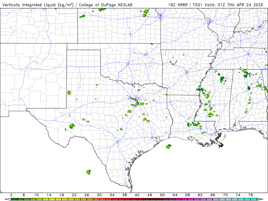This screenshot has height=201, width=268.
Task: Click the colorbar label '62'
Action: 200,195
